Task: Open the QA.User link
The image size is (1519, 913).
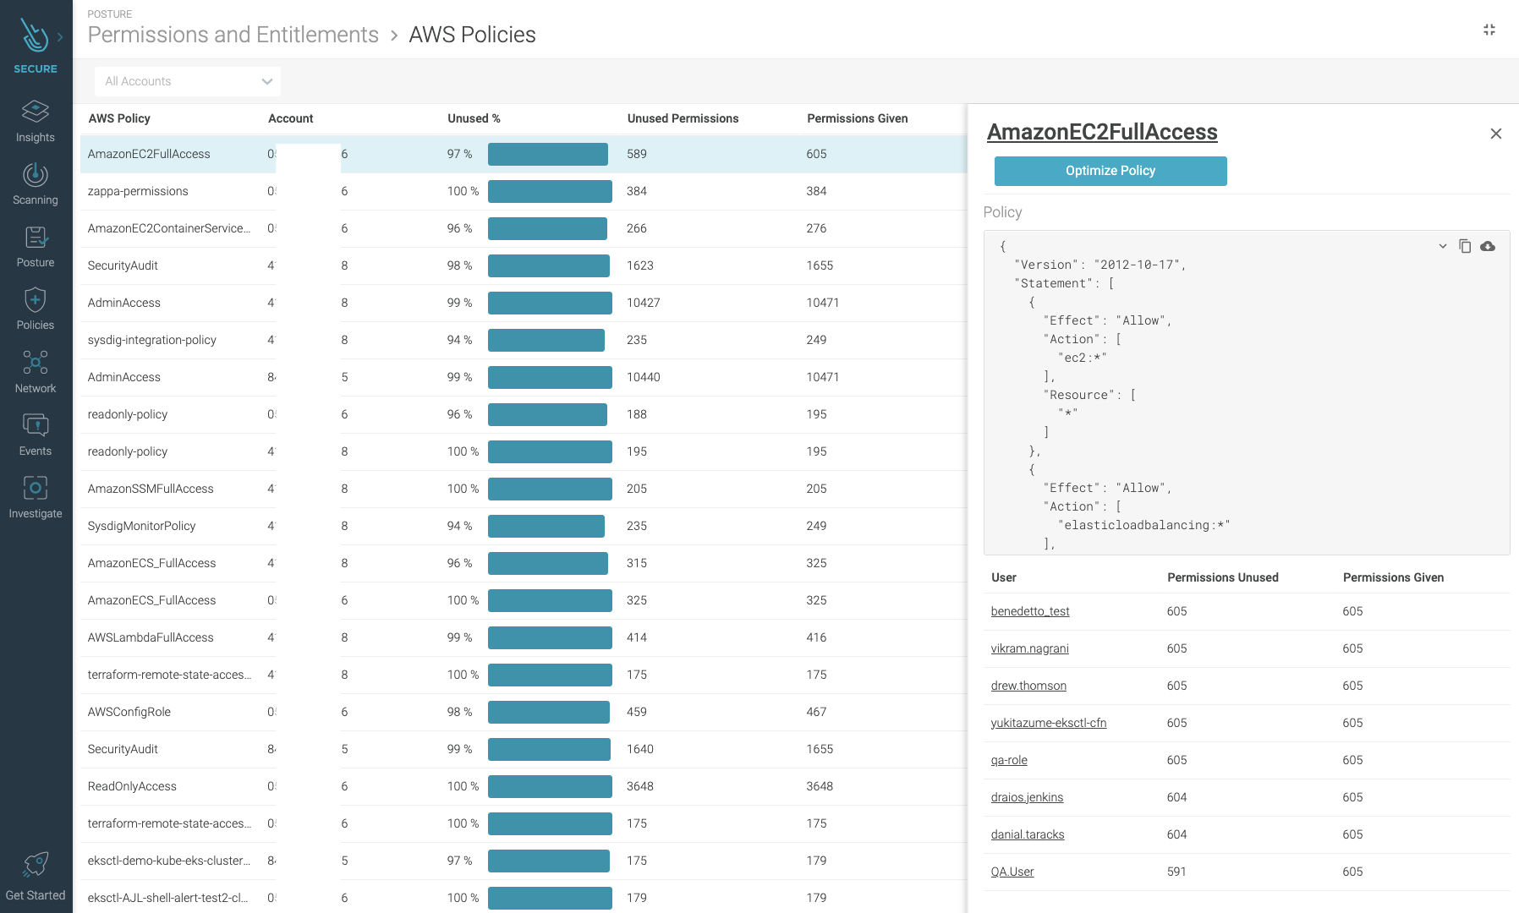Action: click(x=1012, y=872)
